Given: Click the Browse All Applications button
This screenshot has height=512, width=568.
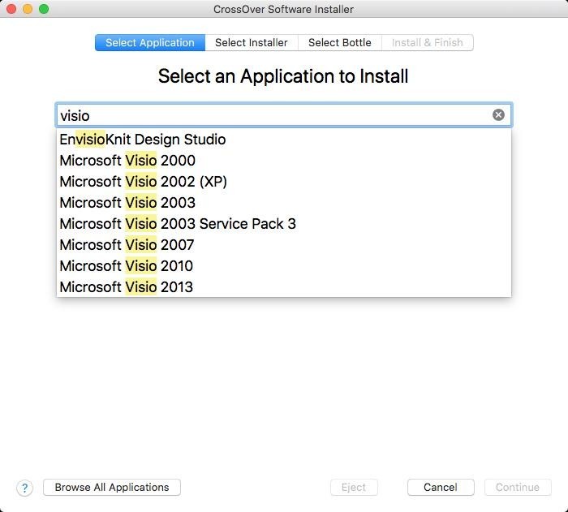Looking at the screenshot, I should pyautogui.click(x=112, y=488).
